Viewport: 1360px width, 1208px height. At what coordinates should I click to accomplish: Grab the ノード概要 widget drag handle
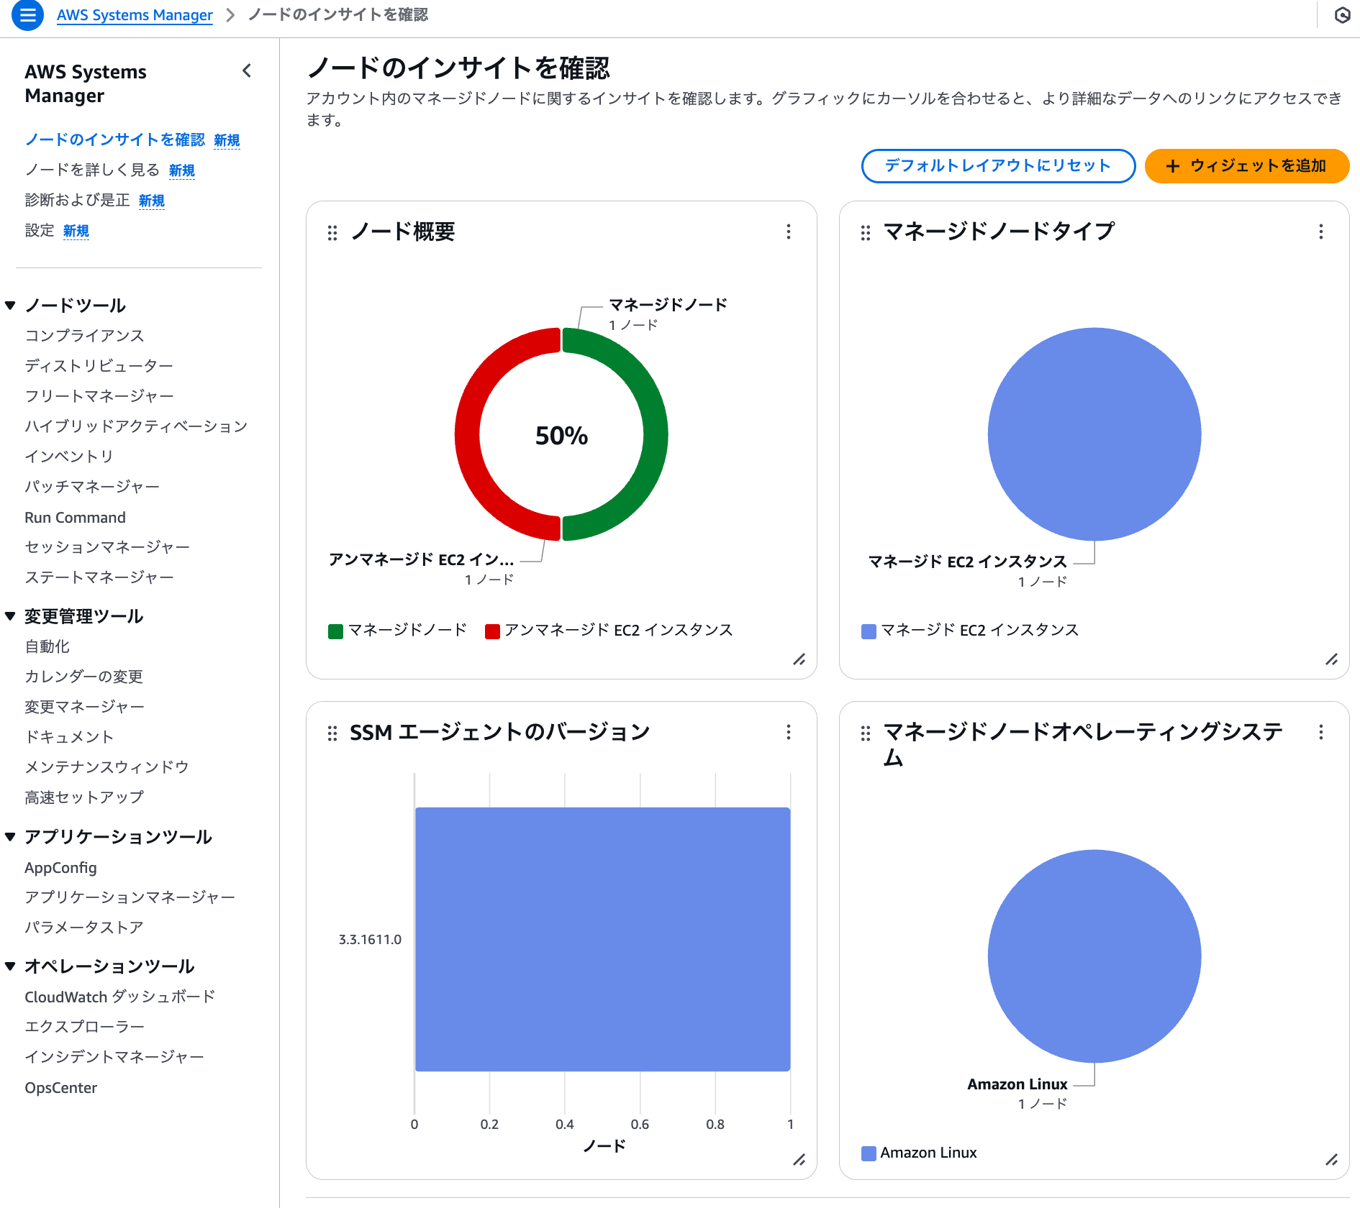click(x=332, y=232)
